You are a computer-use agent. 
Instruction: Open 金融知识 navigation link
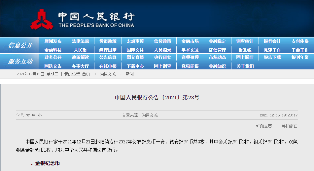point(218,66)
